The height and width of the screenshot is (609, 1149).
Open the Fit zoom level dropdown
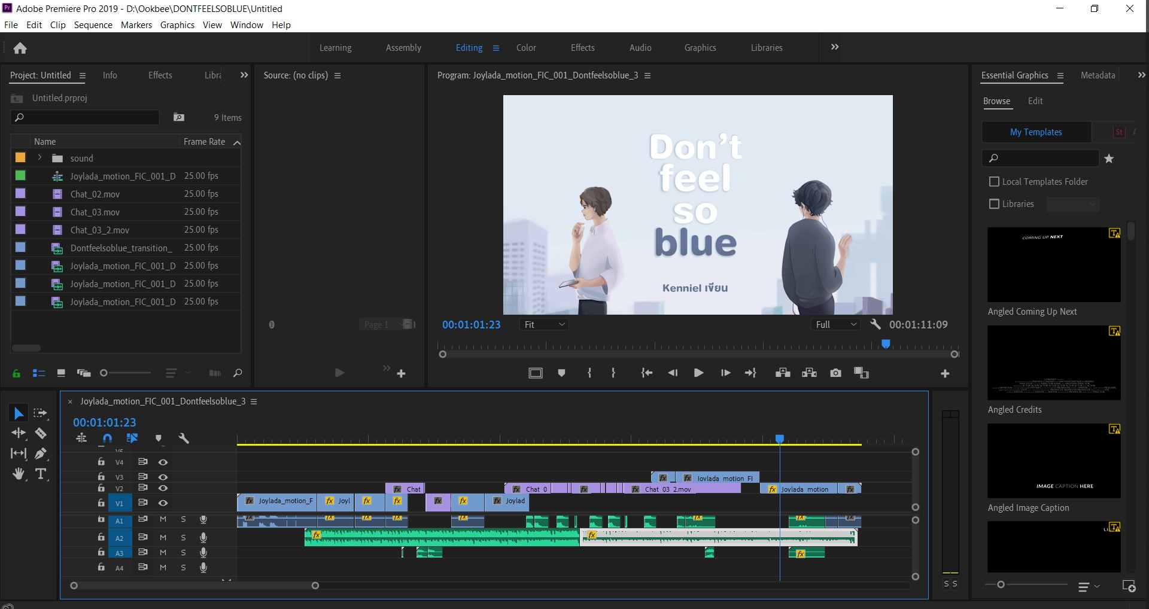coord(544,325)
